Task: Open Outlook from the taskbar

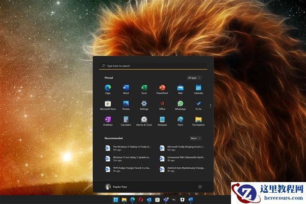Action: point(149,199)
